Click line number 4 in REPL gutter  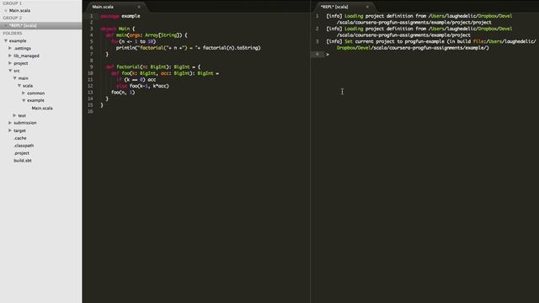click(317, 54)
